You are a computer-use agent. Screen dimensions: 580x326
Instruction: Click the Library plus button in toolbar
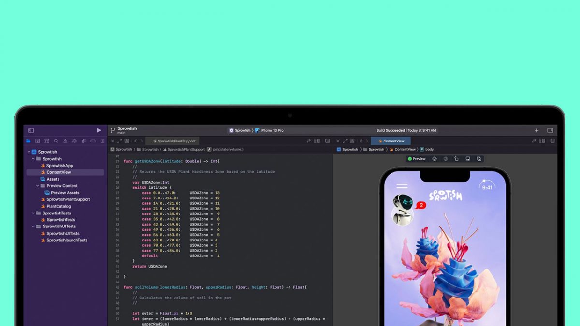click(536, 130)
